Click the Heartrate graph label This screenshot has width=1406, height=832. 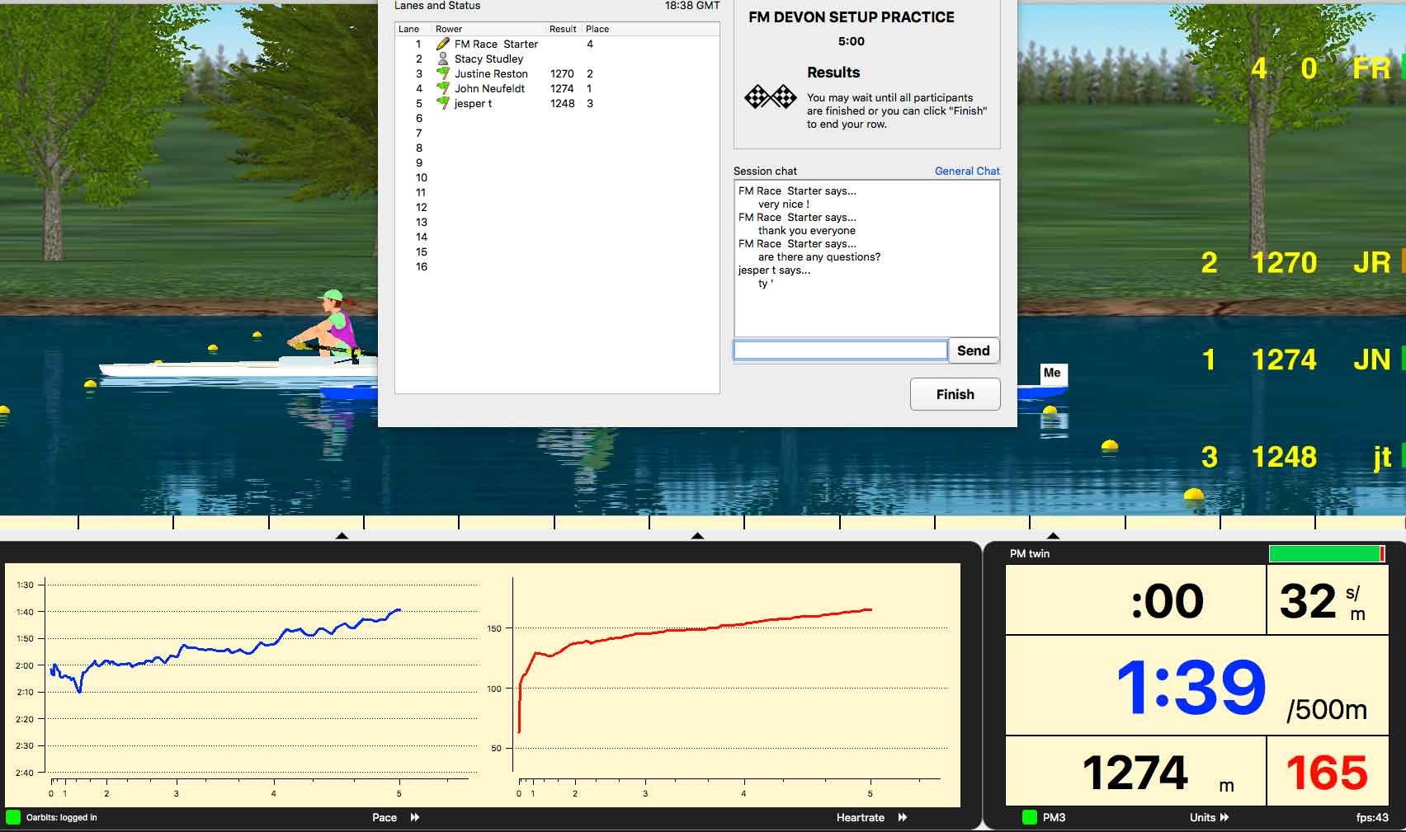pos(860,817)
